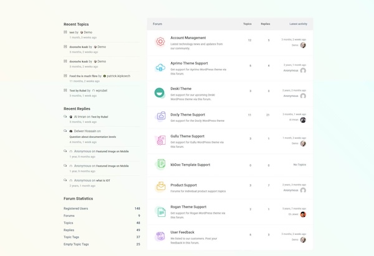Click Eh Jewel's avatar in Rogan row
The image size is (374, 256).
click(x=303, y=214)
